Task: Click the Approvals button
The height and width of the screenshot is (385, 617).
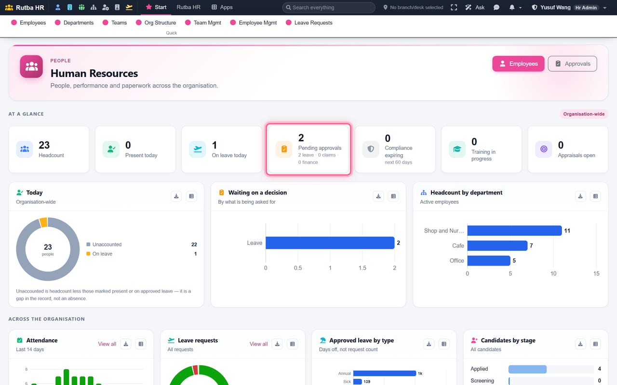Action: 572,64
